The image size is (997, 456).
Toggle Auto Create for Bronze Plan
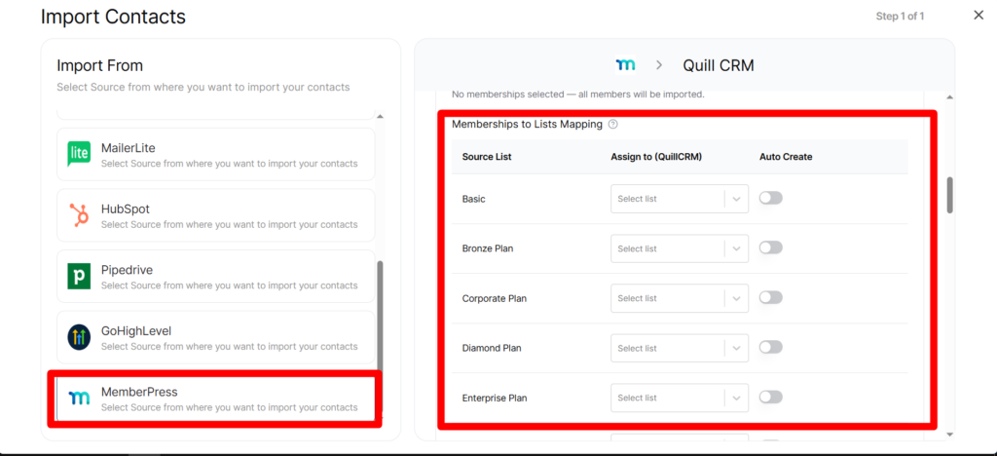coord(770,247)
